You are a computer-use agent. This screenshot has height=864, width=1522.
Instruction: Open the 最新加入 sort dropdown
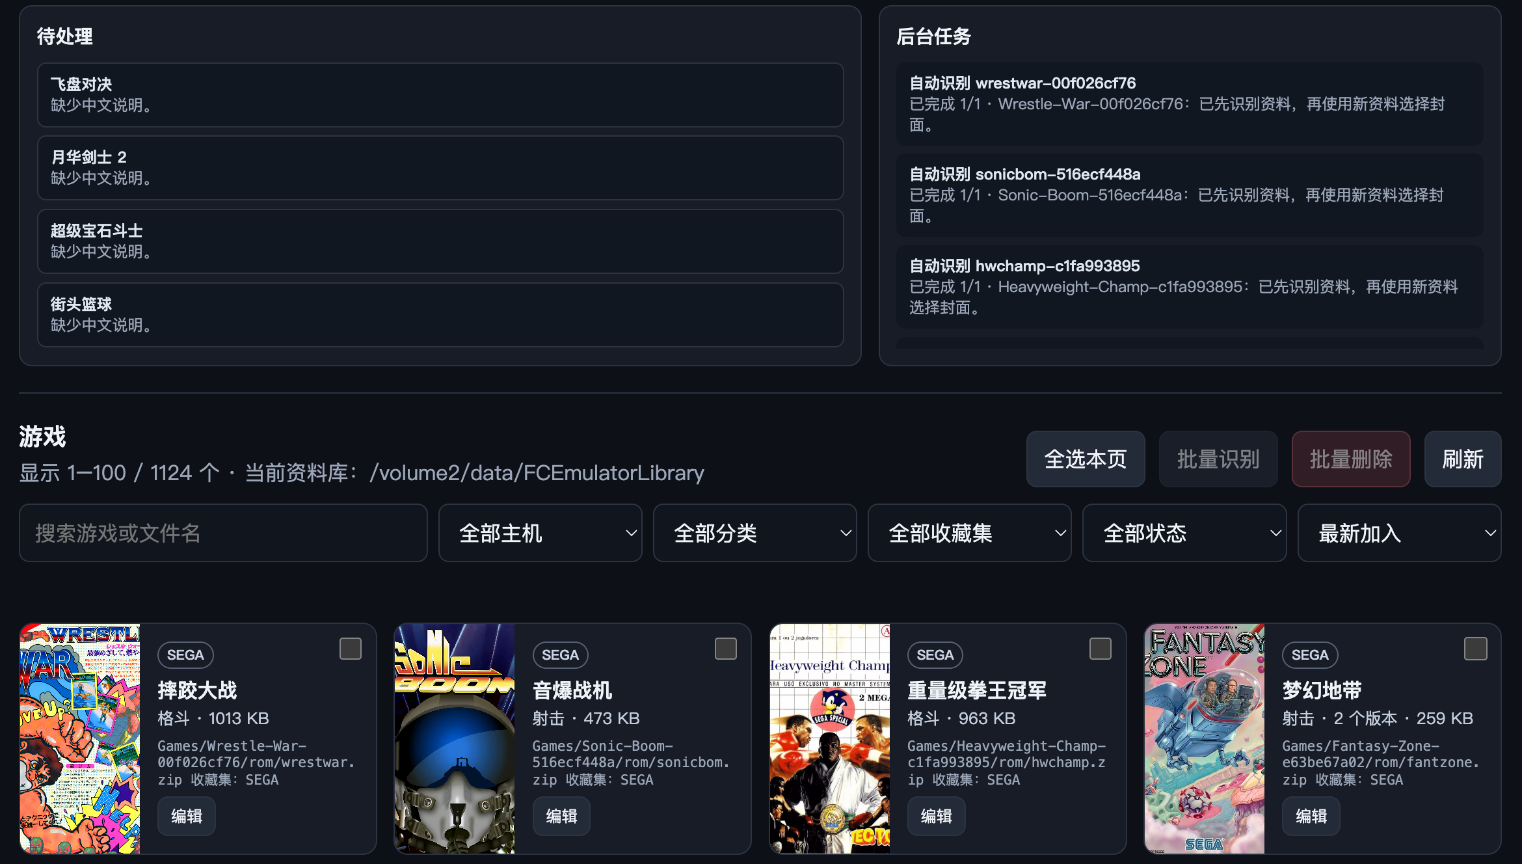1400,533
